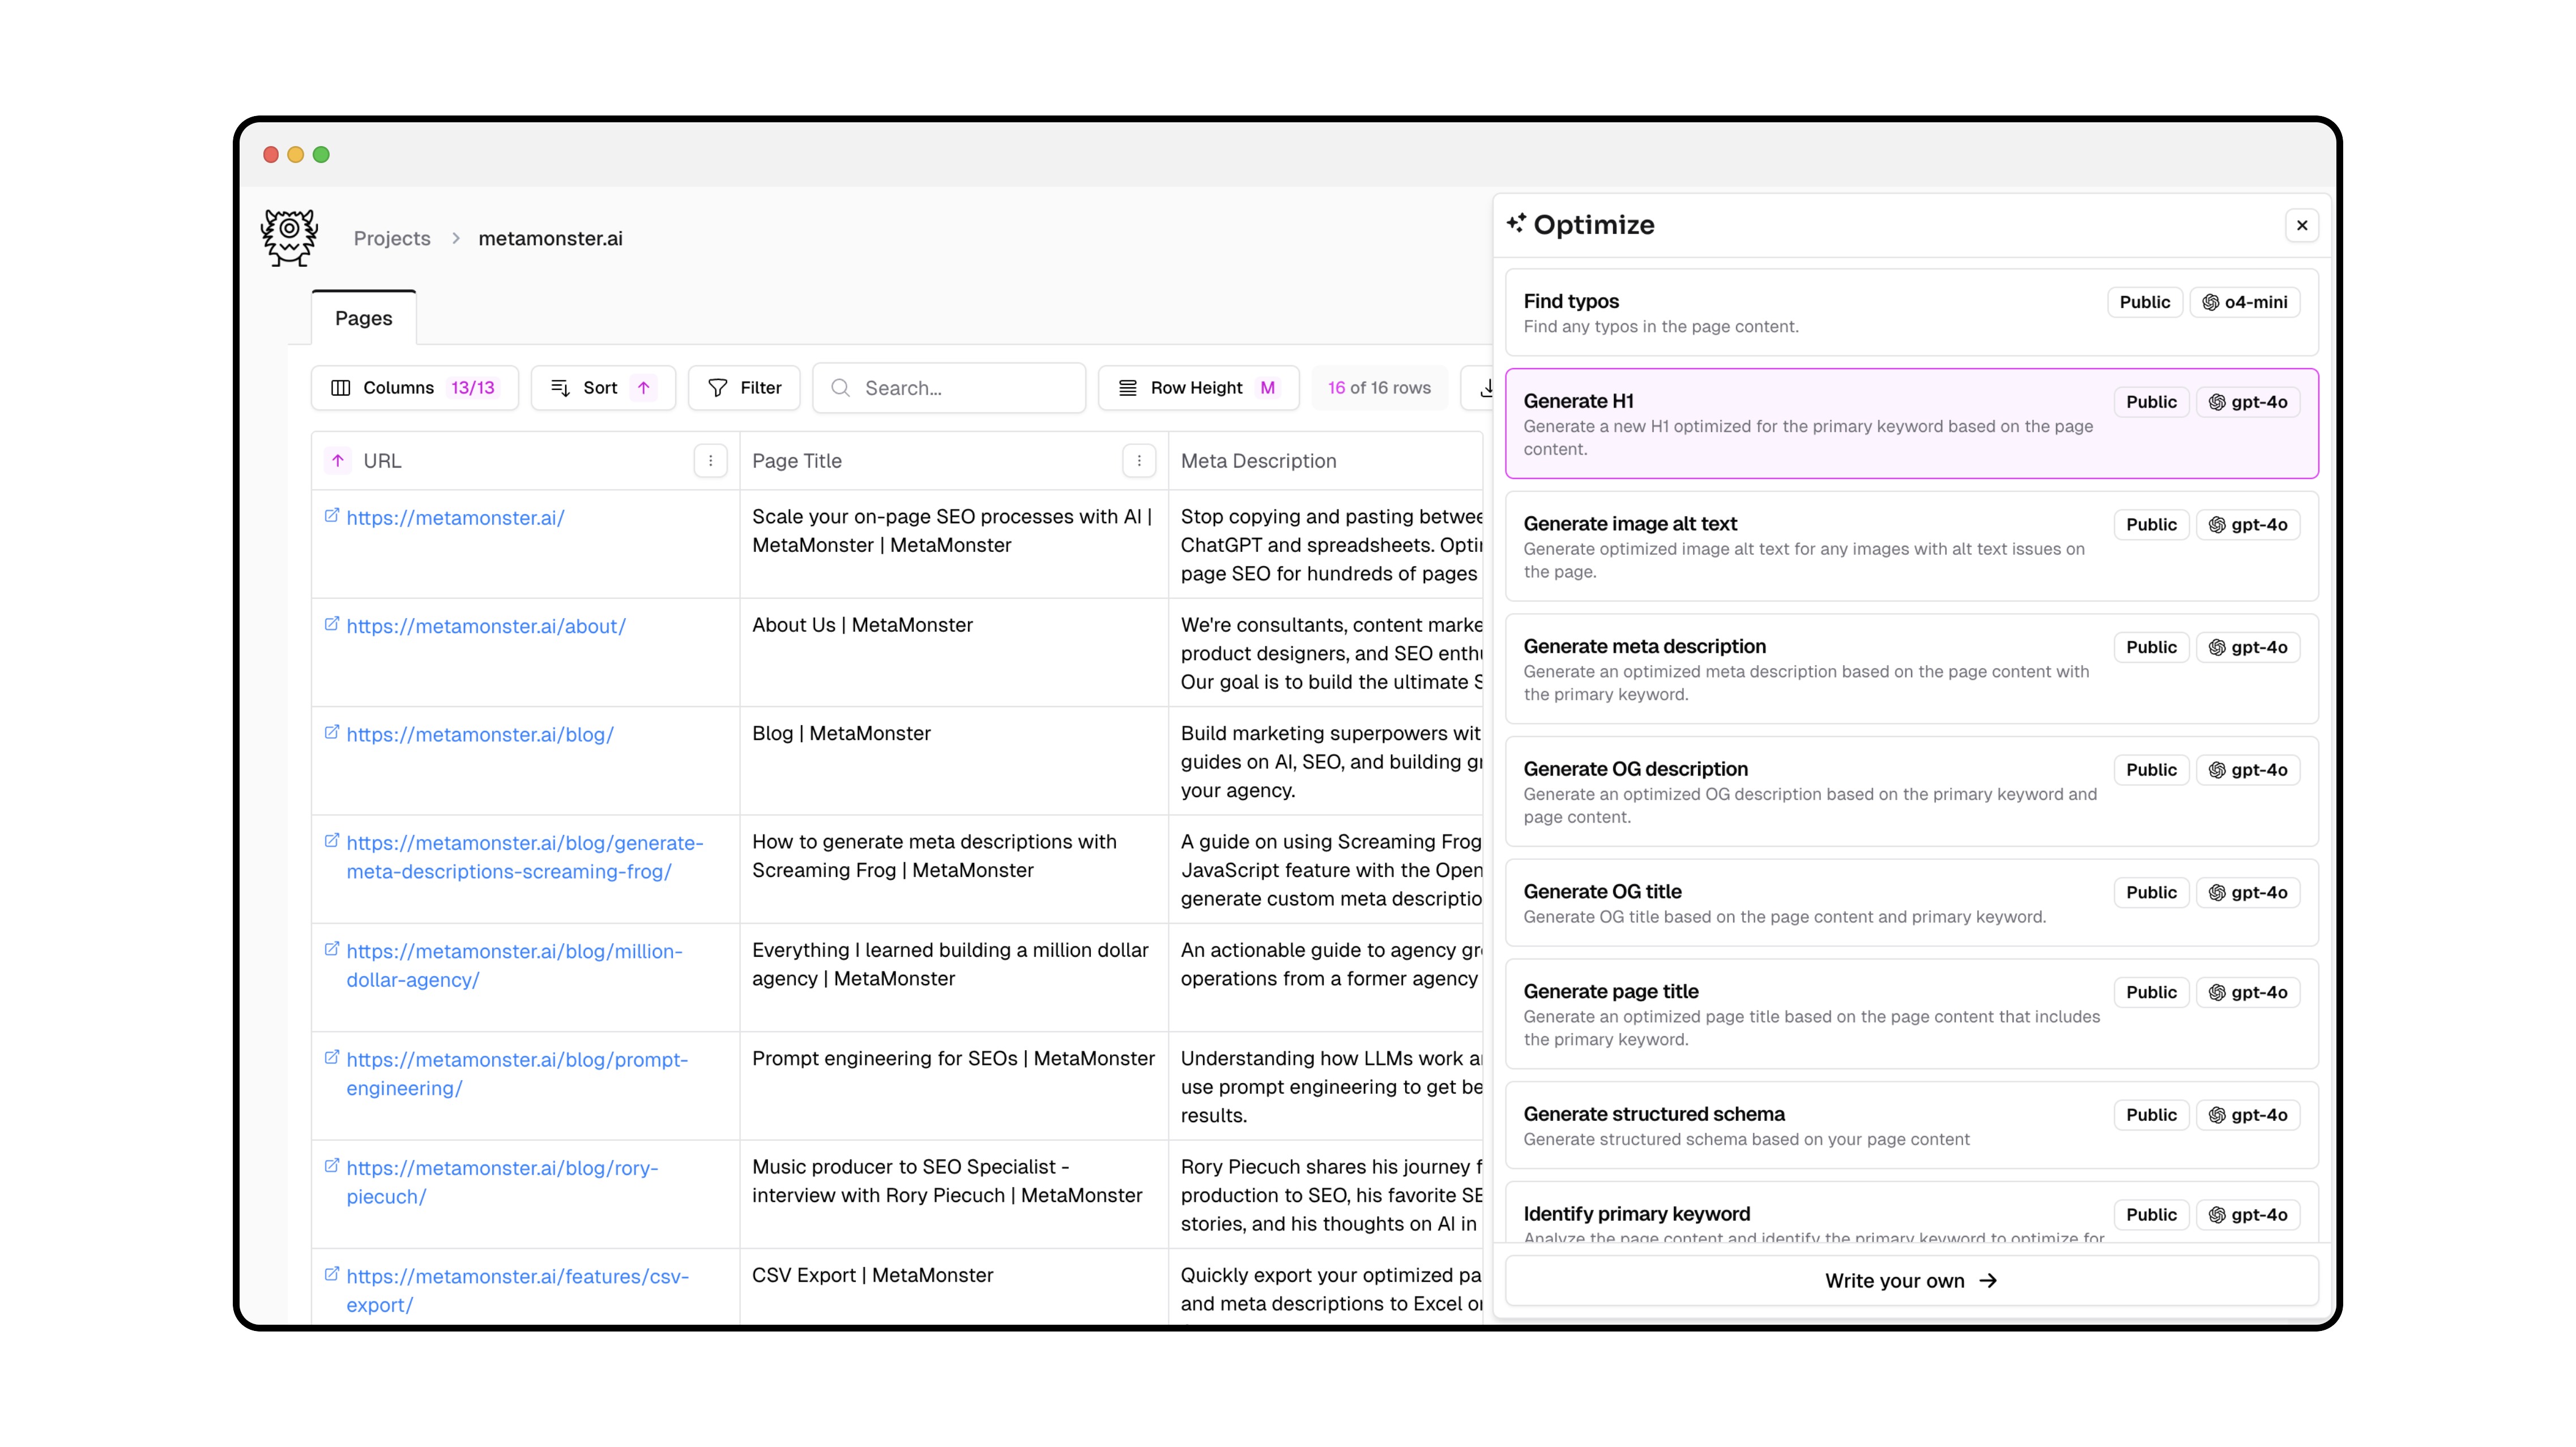The image size is (2576, 1447).
Task: Open the Columns 13/13 selector
Action: [414, 388]
